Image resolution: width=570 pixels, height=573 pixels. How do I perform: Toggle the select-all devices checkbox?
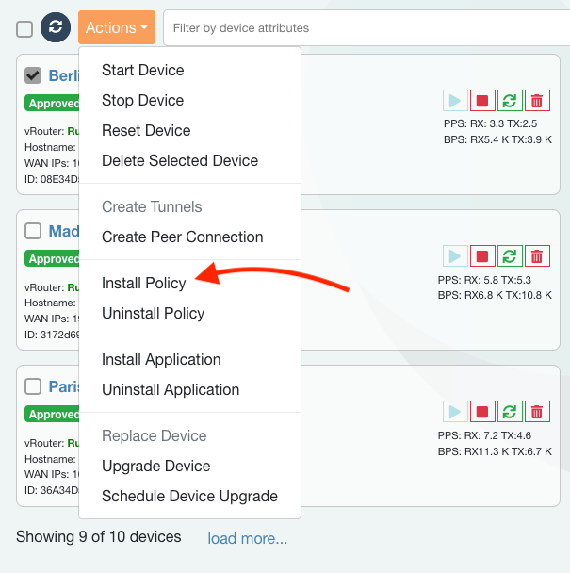pos(24,29)
